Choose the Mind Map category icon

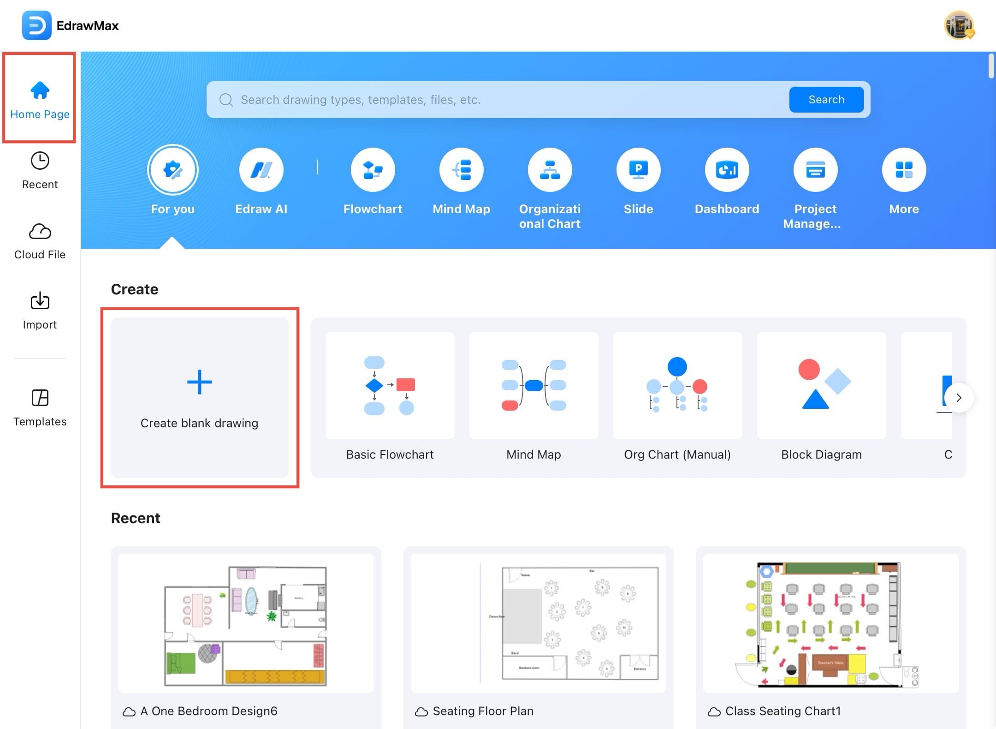pyautogui.click(x=461, y=170)
